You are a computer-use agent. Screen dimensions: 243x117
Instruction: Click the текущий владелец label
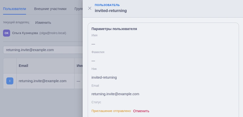16,22
